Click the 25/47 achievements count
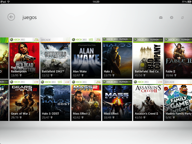 46,118
